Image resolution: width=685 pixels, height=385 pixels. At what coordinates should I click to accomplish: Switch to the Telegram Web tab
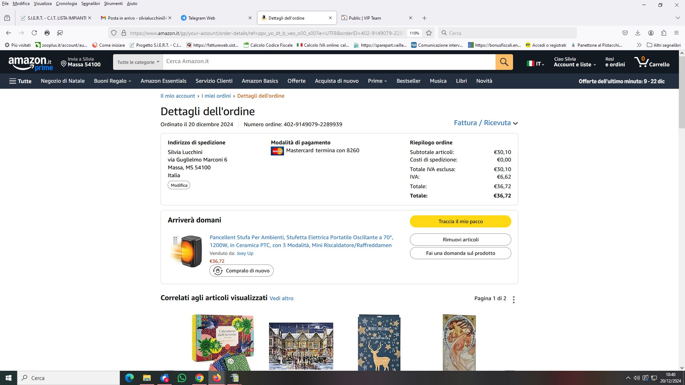pyautogui.click(x=216, y=18)
